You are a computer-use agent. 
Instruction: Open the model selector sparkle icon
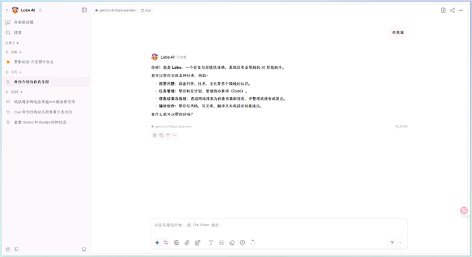(157, 243)
